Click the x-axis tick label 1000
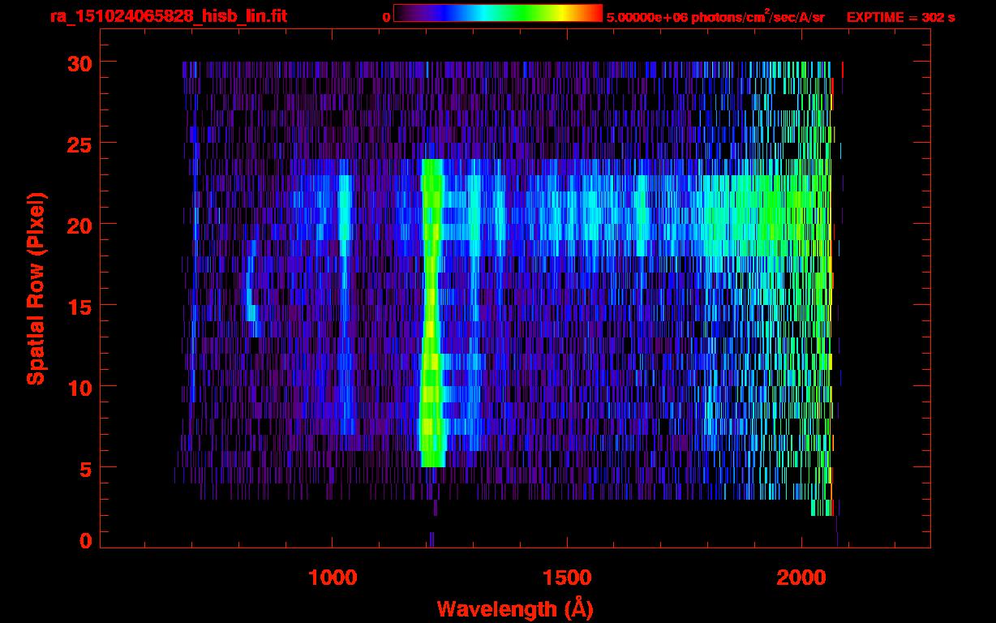 click(333, 578)
